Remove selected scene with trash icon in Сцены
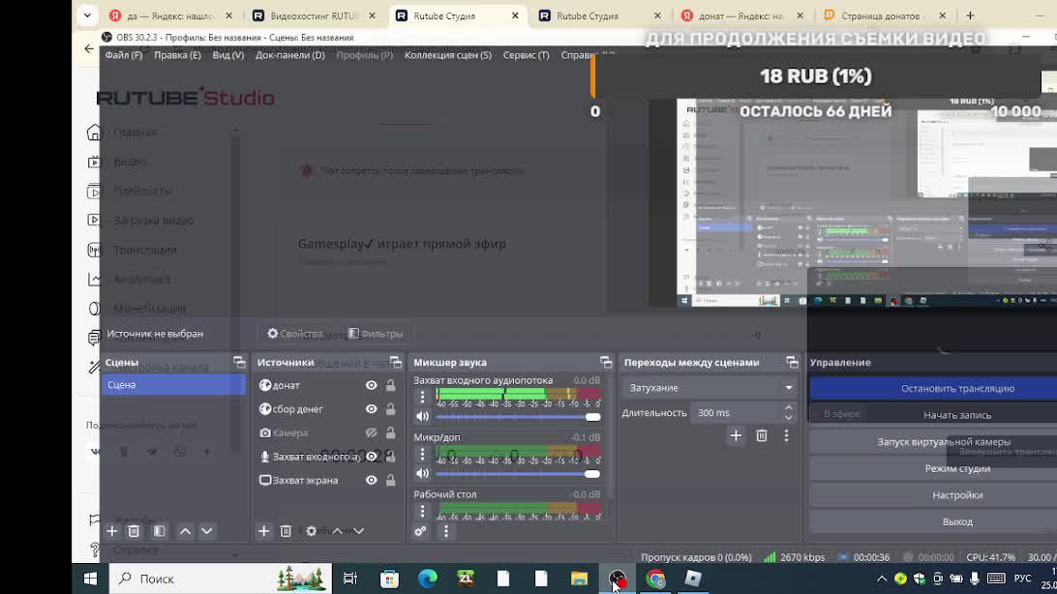 (134, 531)
